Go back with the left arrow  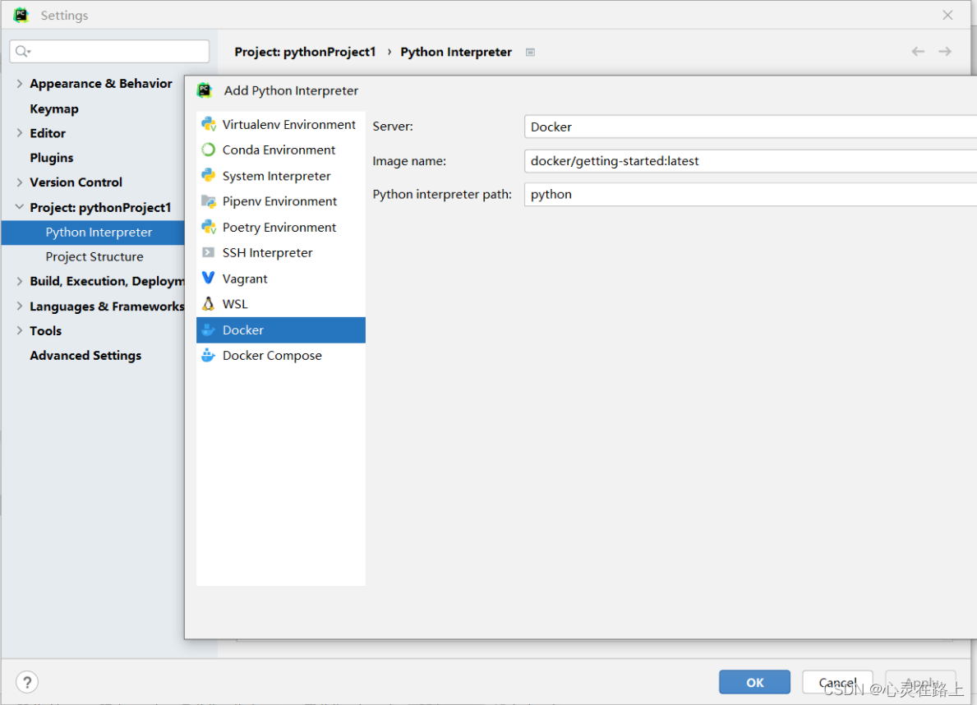click(918, 51)
